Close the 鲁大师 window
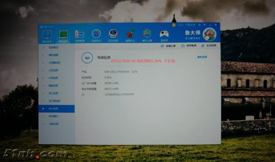This screenshot has width=275, height=162. pyautogui.click(x=216, y=25)
